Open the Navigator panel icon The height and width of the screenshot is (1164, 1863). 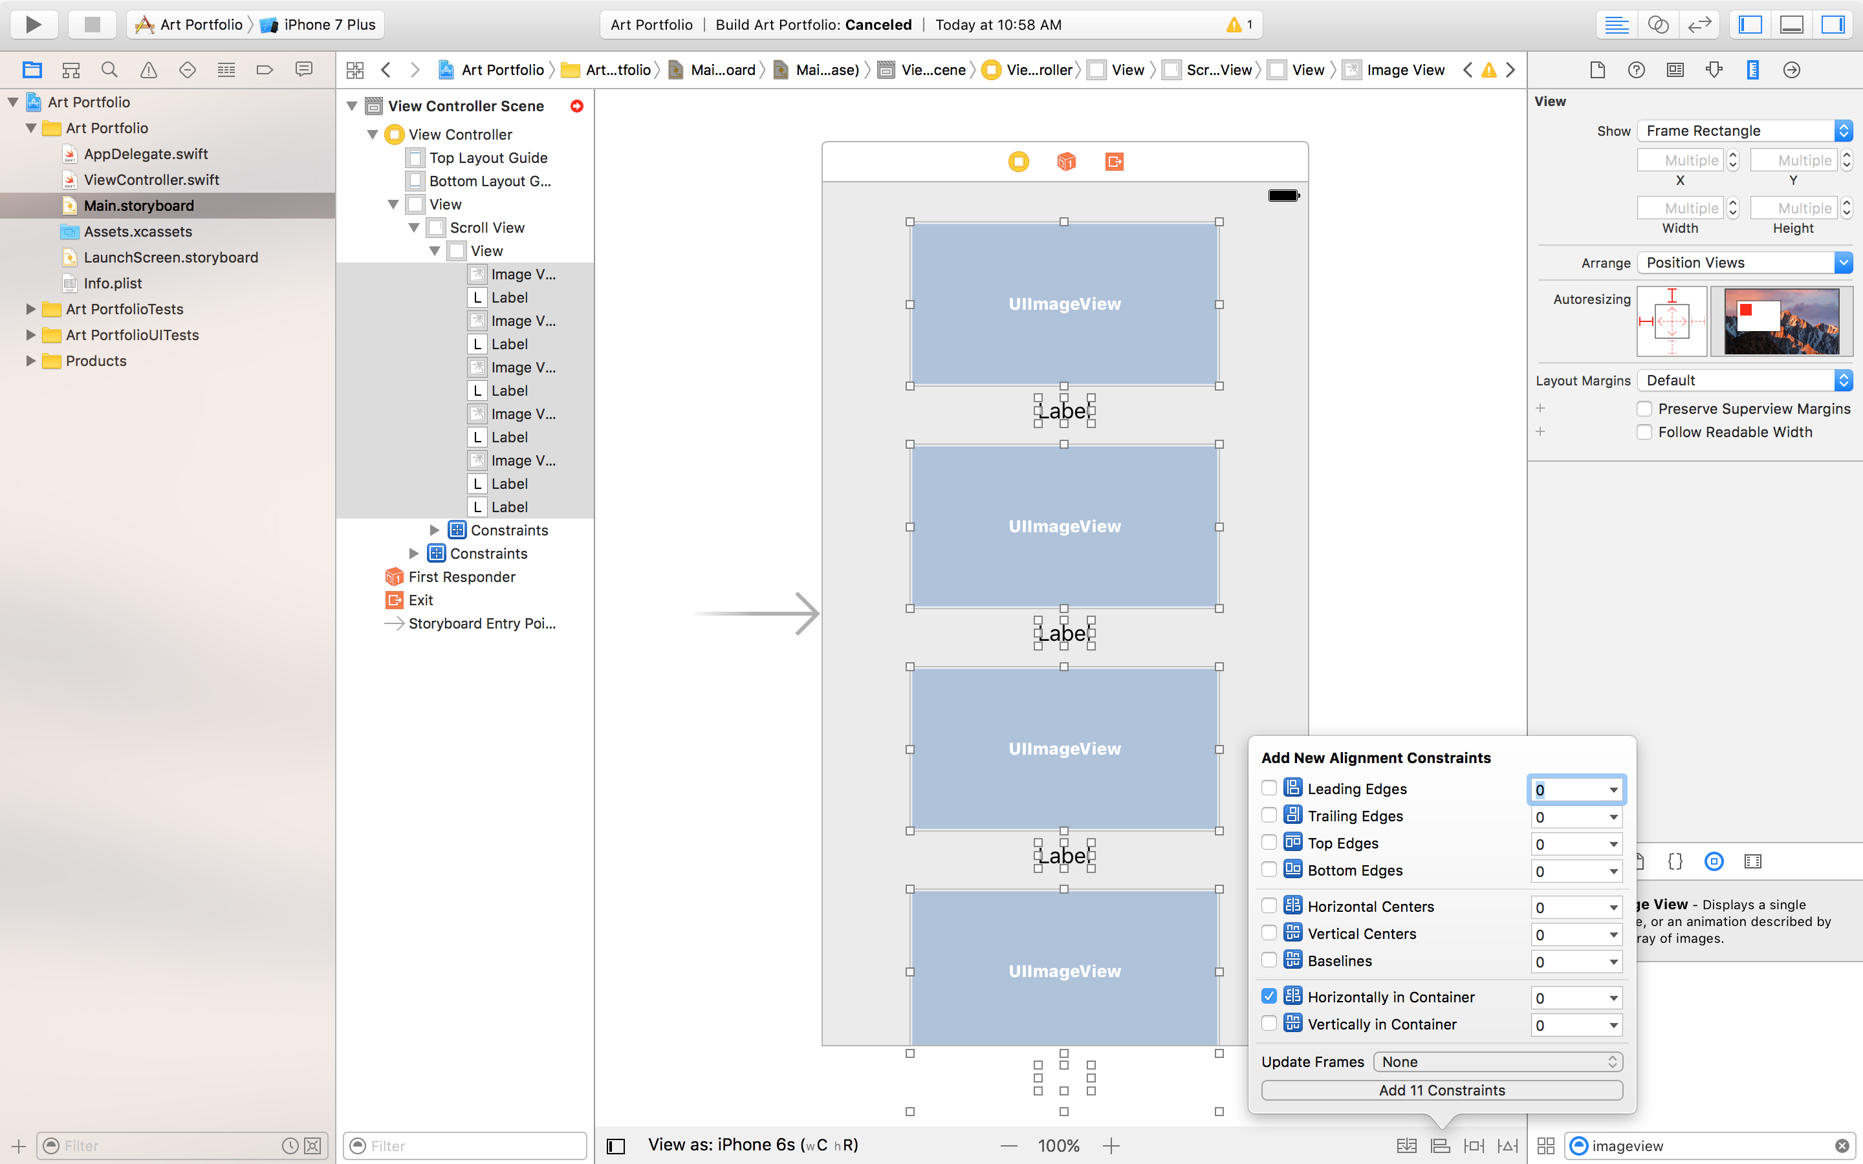pos(1752,24)
